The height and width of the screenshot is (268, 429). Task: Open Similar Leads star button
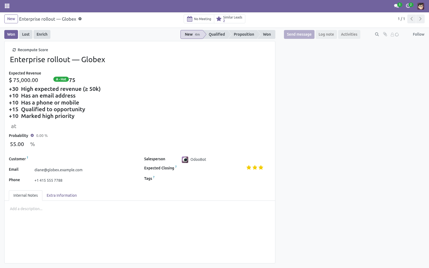(230, 19)
